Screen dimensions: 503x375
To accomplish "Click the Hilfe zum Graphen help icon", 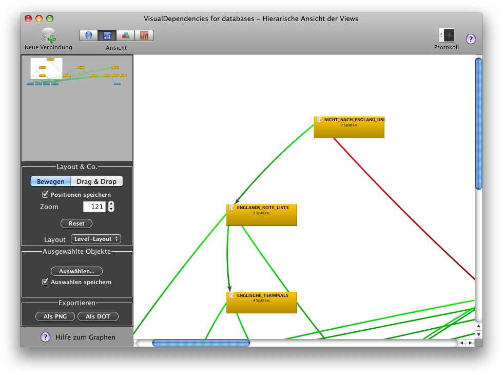I will (45, 337).
